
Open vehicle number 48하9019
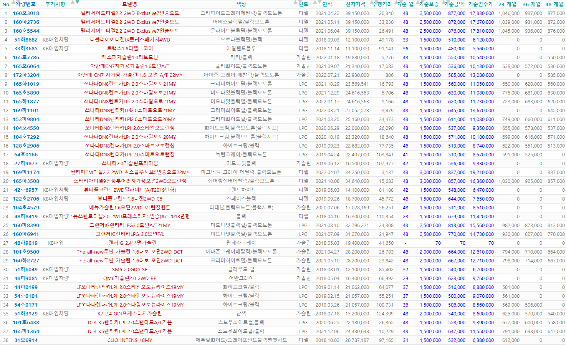coord(26,243)
